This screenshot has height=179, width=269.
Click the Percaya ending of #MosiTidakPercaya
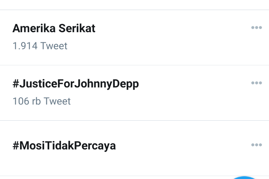(95, 146)
